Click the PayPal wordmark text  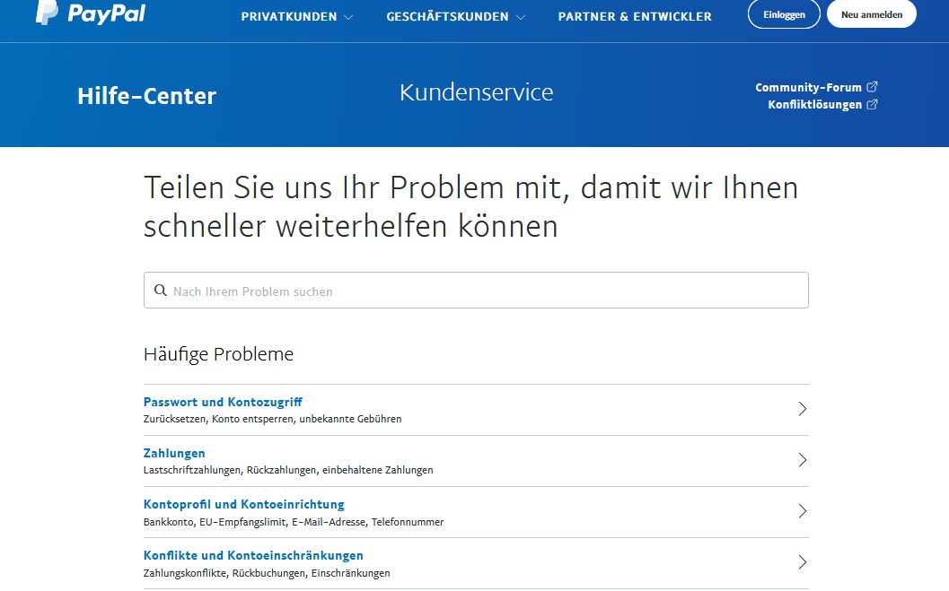107,13
